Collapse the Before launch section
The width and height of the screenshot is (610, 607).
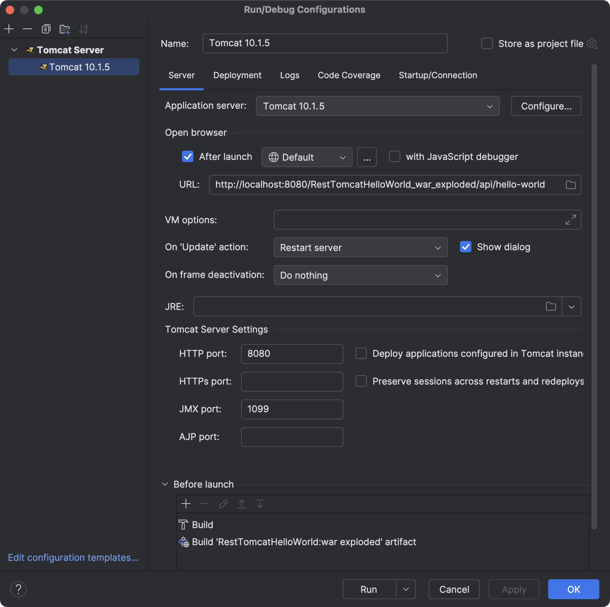tap(165, 484)
